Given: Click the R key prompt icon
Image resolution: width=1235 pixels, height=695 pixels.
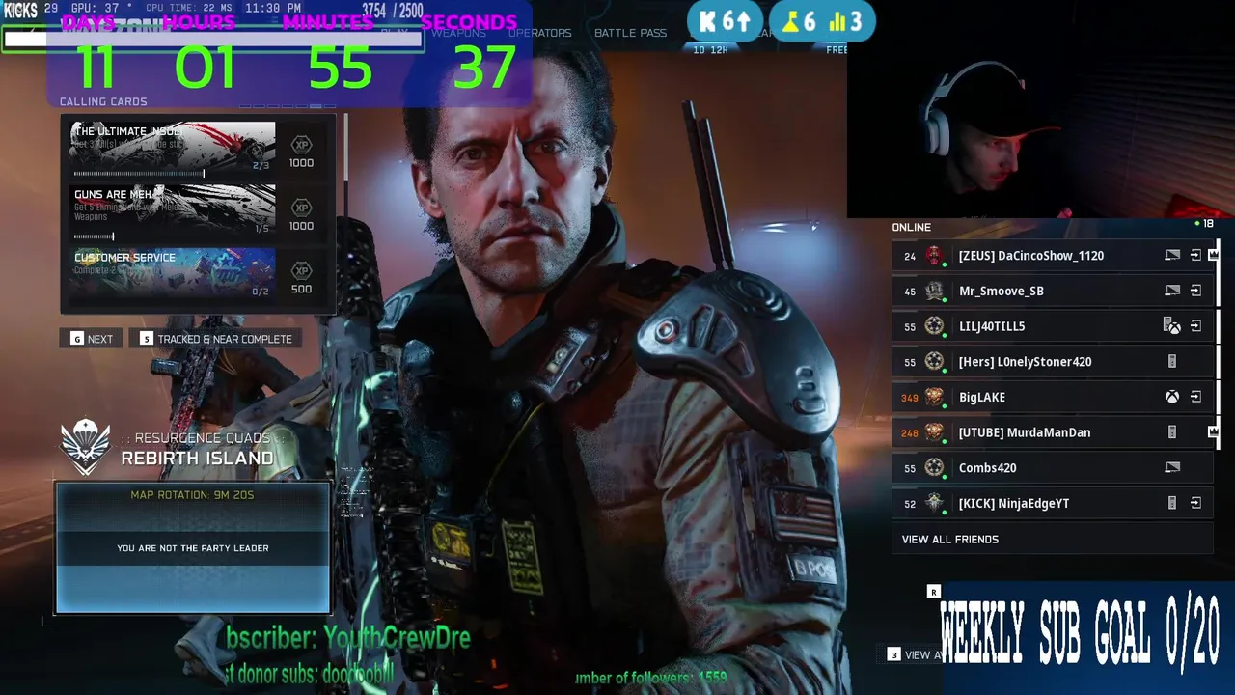Looking at the screenshot, I should tap(933, 592).
